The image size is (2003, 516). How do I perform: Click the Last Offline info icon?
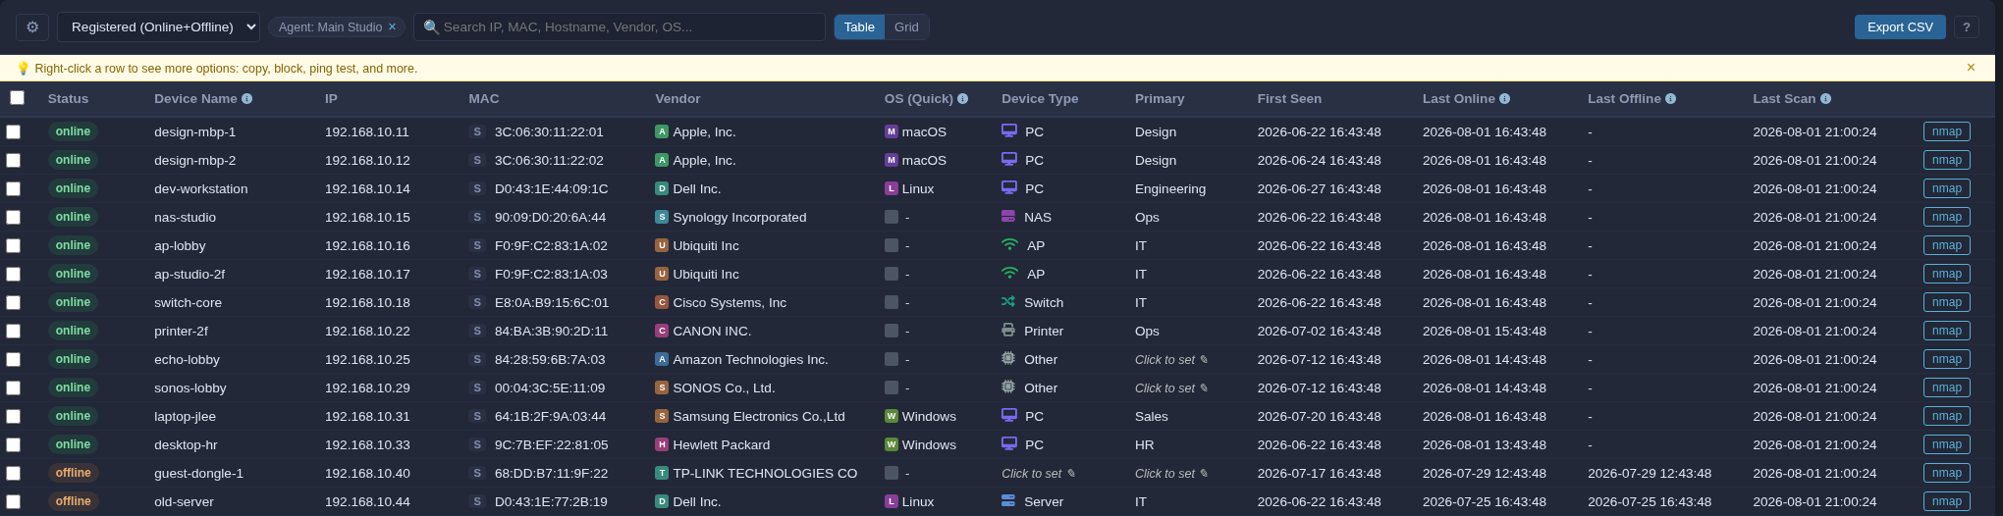coord(1671,99)
